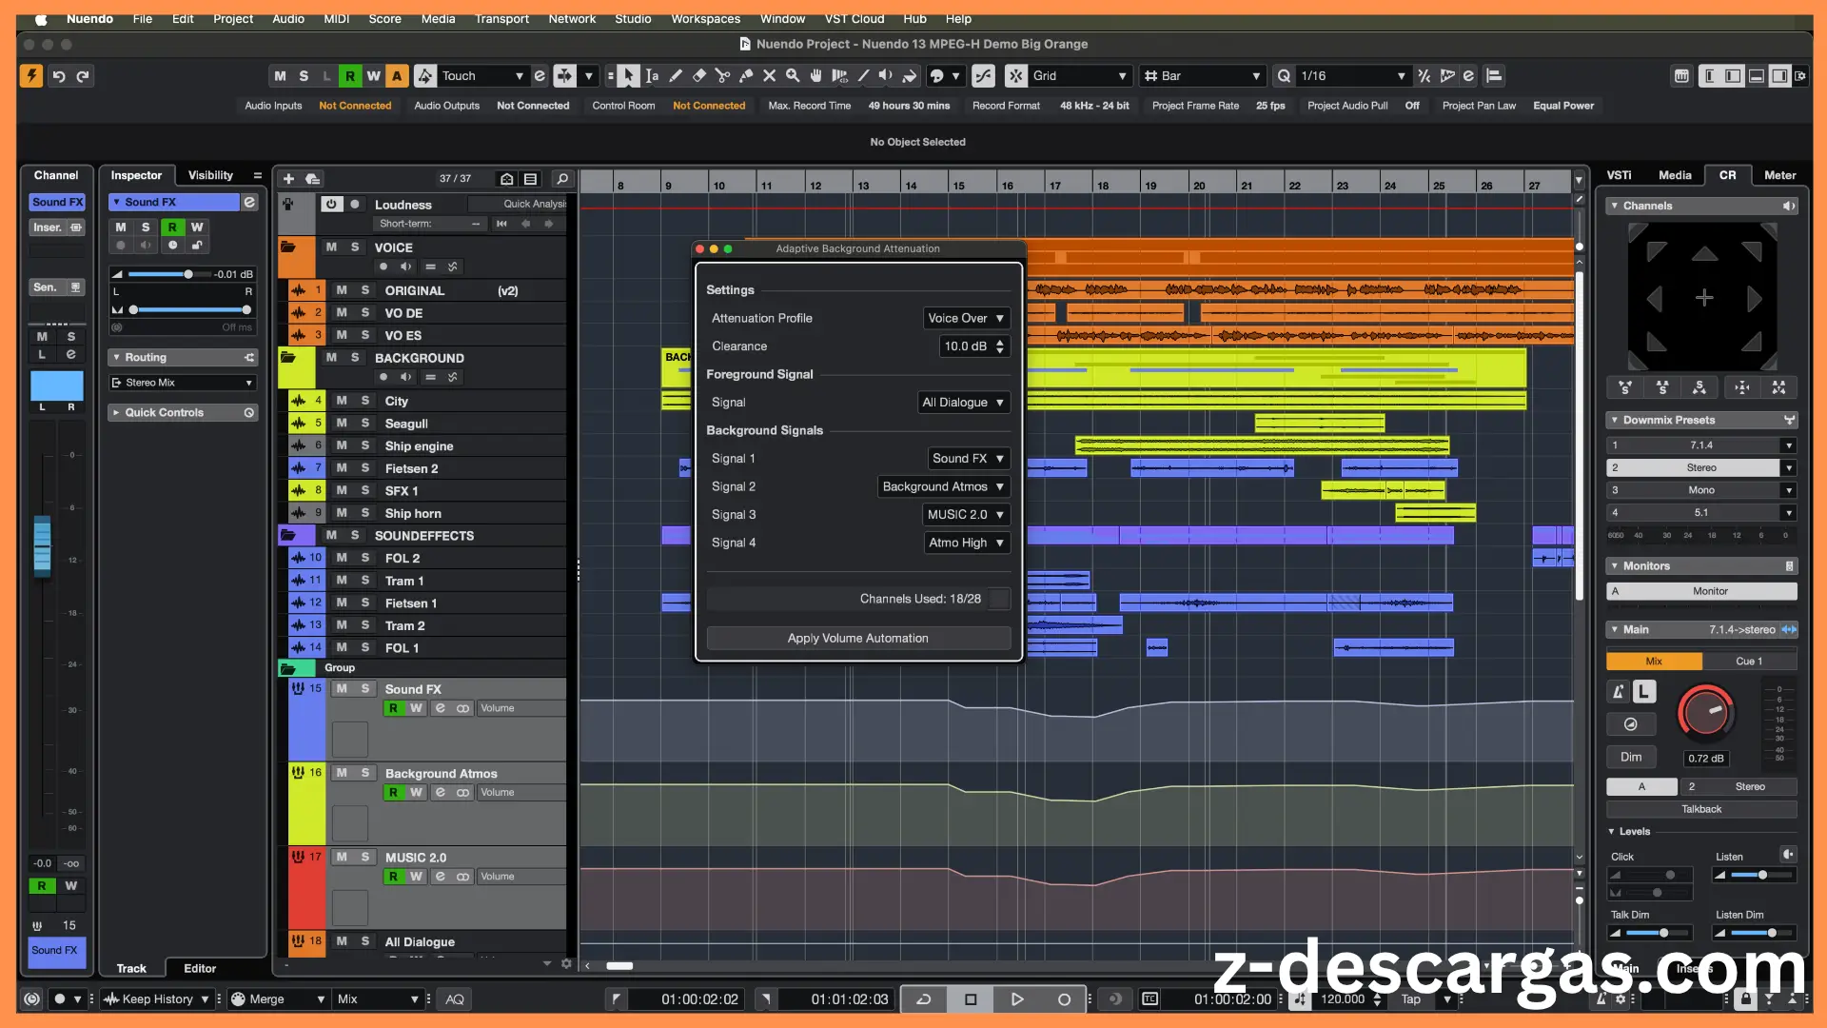
Task: Toggle the transport Cycle loop button
Action: pyautogui.click(x=923, y=999)
